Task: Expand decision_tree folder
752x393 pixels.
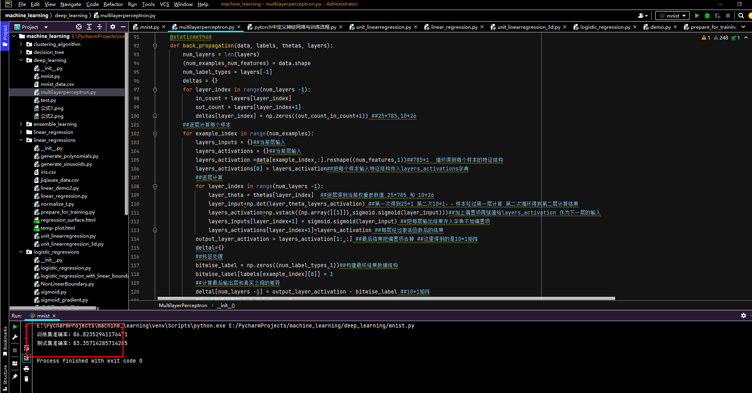Action: pos(21,52)
